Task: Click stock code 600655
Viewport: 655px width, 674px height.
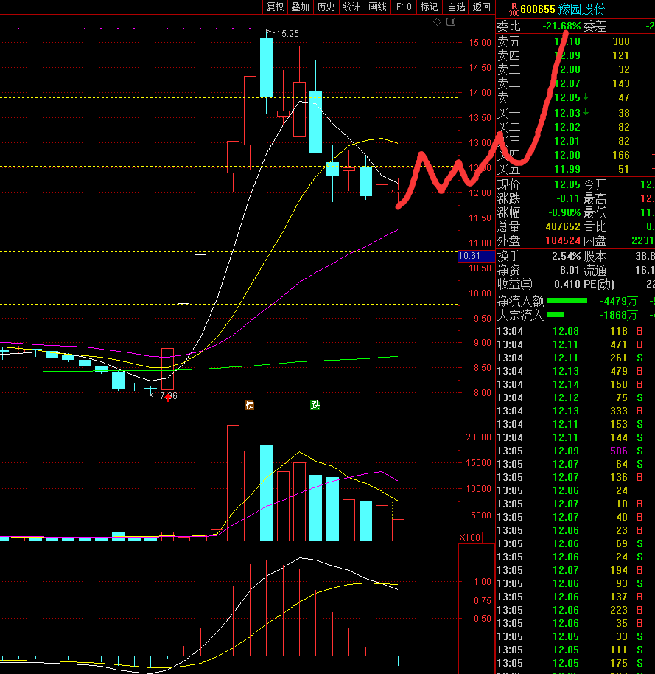Action: [537, 9]
